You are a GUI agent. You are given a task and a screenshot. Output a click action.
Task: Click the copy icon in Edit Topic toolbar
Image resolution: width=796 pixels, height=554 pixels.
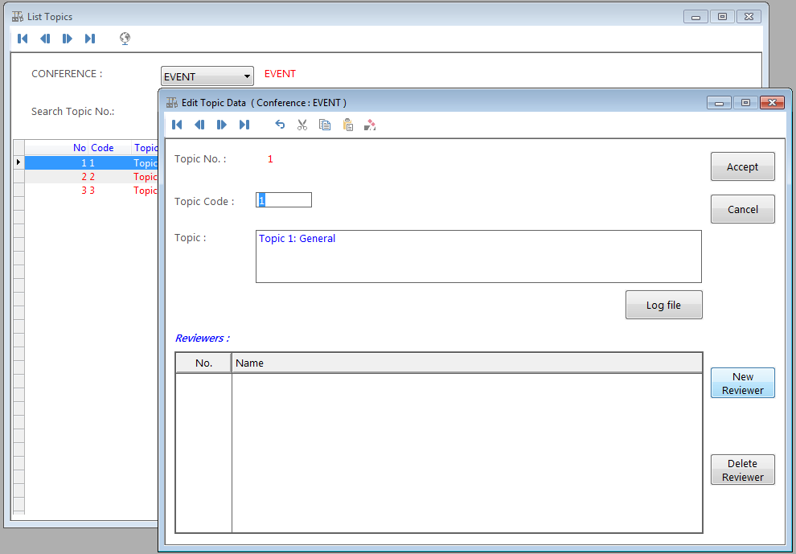(325, 125)
